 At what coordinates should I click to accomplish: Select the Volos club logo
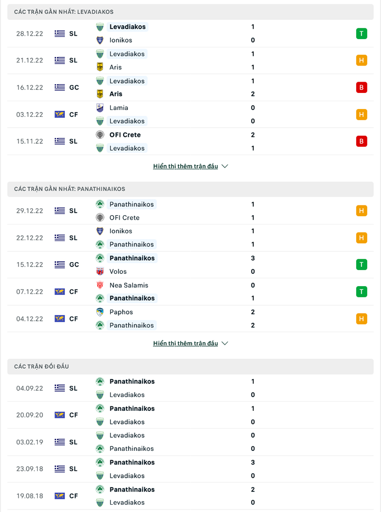pyautogui.click(x=101, y=271)
